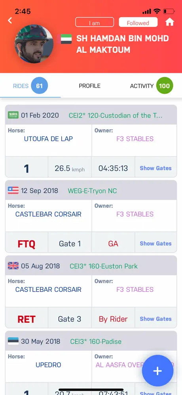
Task: Open F3 STABLES owner in first ride
Action: click(135, 139)
